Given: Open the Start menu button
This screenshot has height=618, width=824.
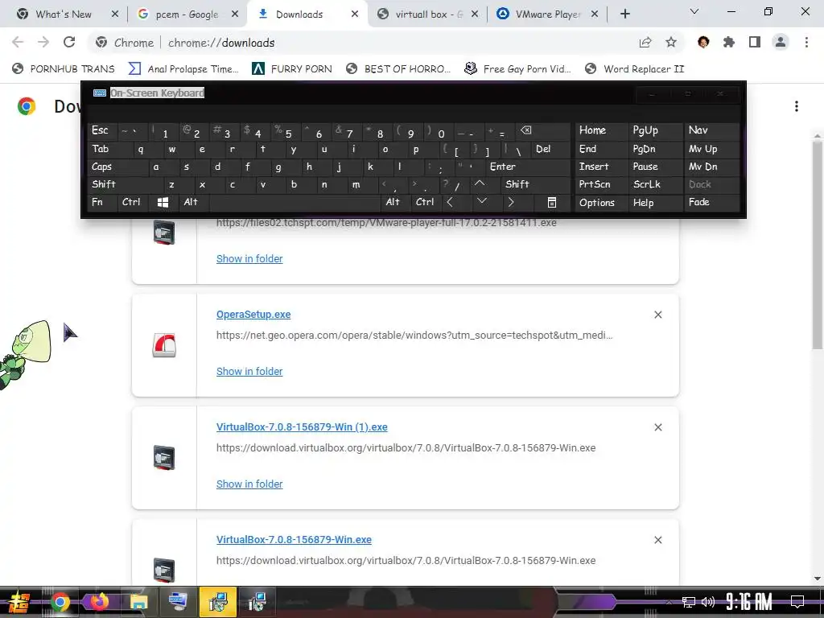Looking at the screenshot, I should (x=19, y=602).
